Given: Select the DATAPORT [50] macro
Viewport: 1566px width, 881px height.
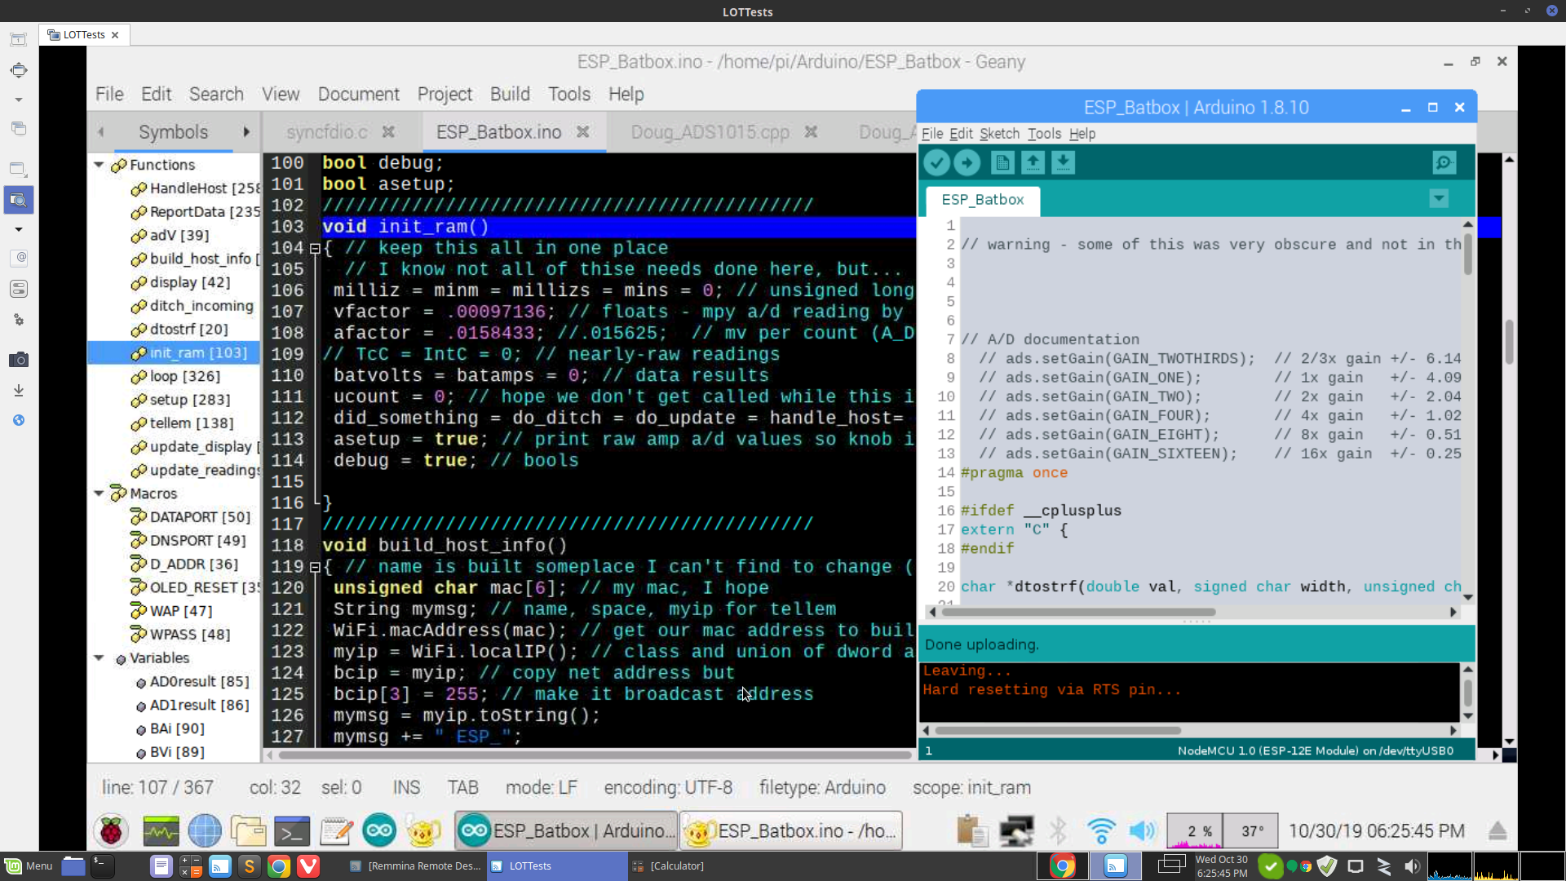Looking at the screenshot, I should pos(191,517).
